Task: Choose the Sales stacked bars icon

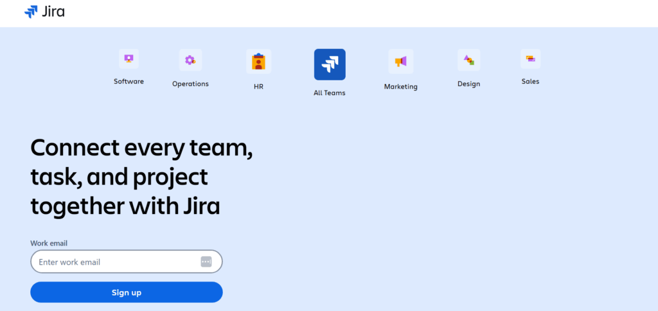Action: click(530, 59)
